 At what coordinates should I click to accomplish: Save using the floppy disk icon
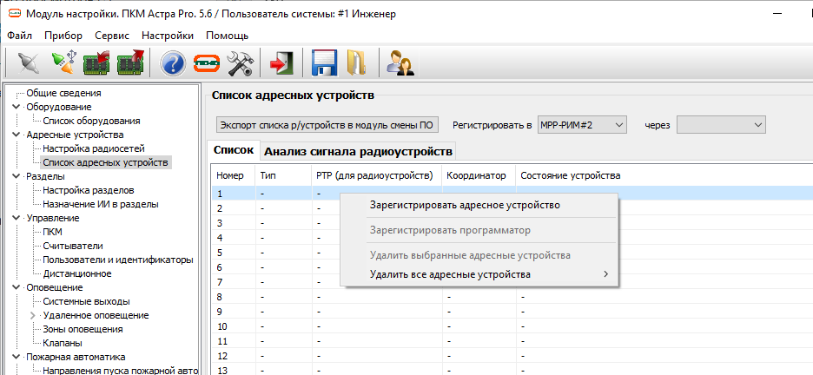click(x=324, y=64)
